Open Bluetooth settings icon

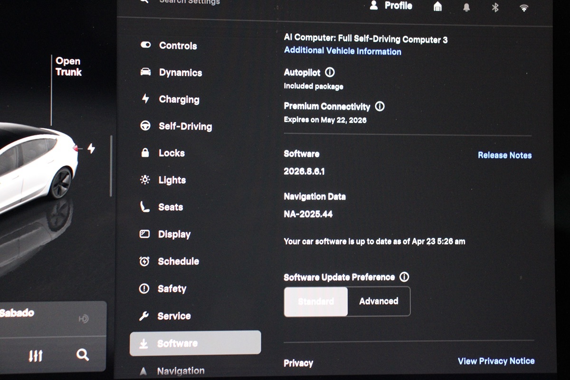coord(495,7)
